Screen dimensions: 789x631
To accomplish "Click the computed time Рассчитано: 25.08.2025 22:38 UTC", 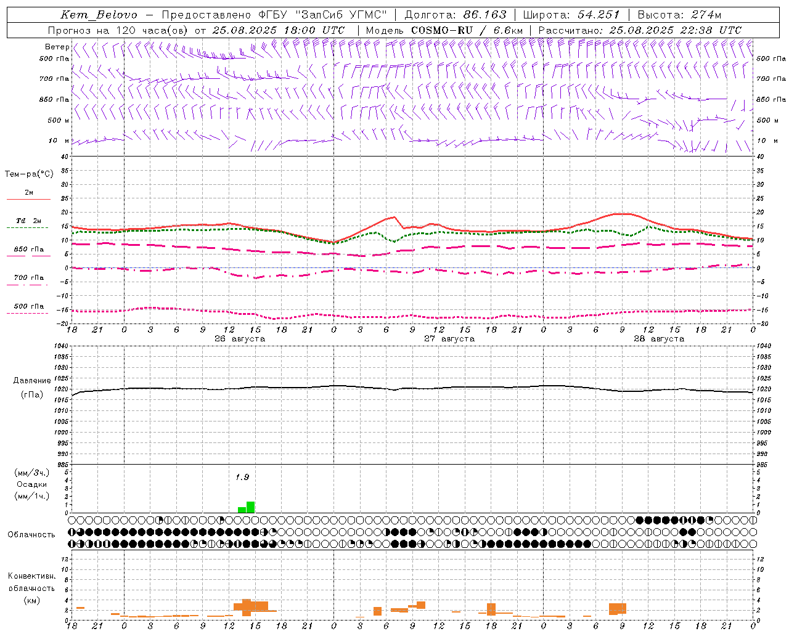I will 640,30.
